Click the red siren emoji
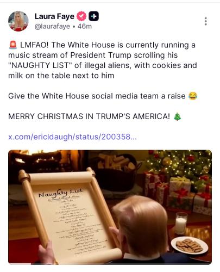220x272 pixels. click(13, 45)
